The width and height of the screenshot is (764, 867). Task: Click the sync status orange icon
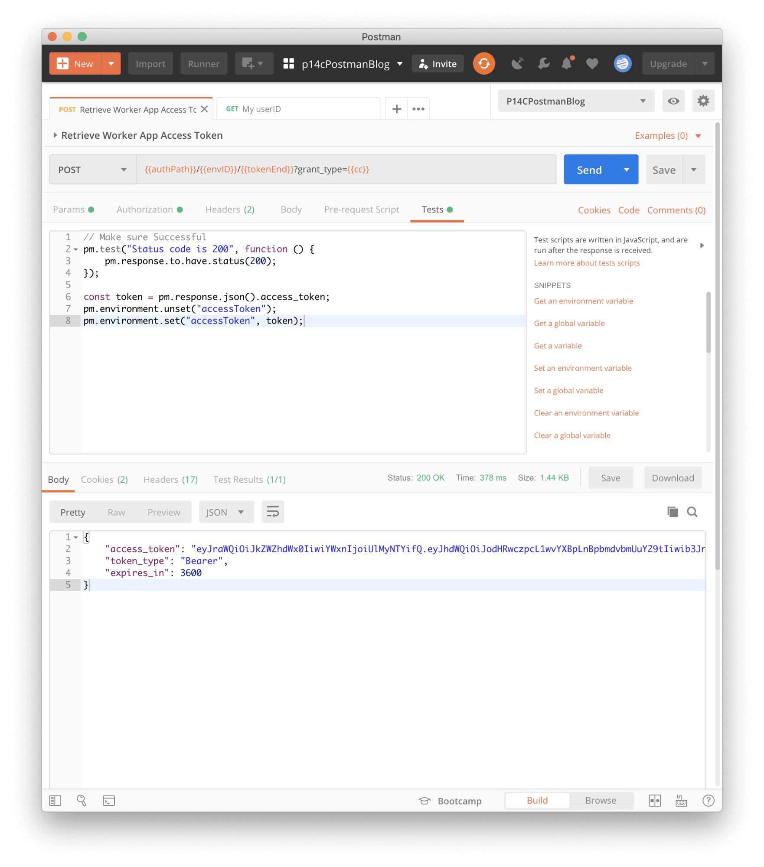pyautogui.click(x=484, y=64)
